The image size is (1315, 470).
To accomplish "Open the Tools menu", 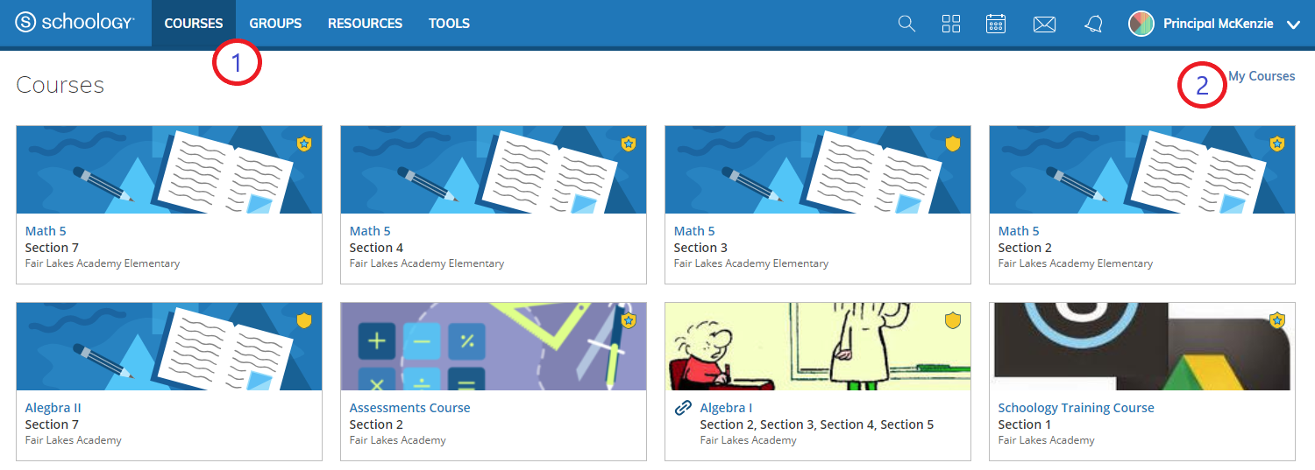I will (x=449, y=24).
